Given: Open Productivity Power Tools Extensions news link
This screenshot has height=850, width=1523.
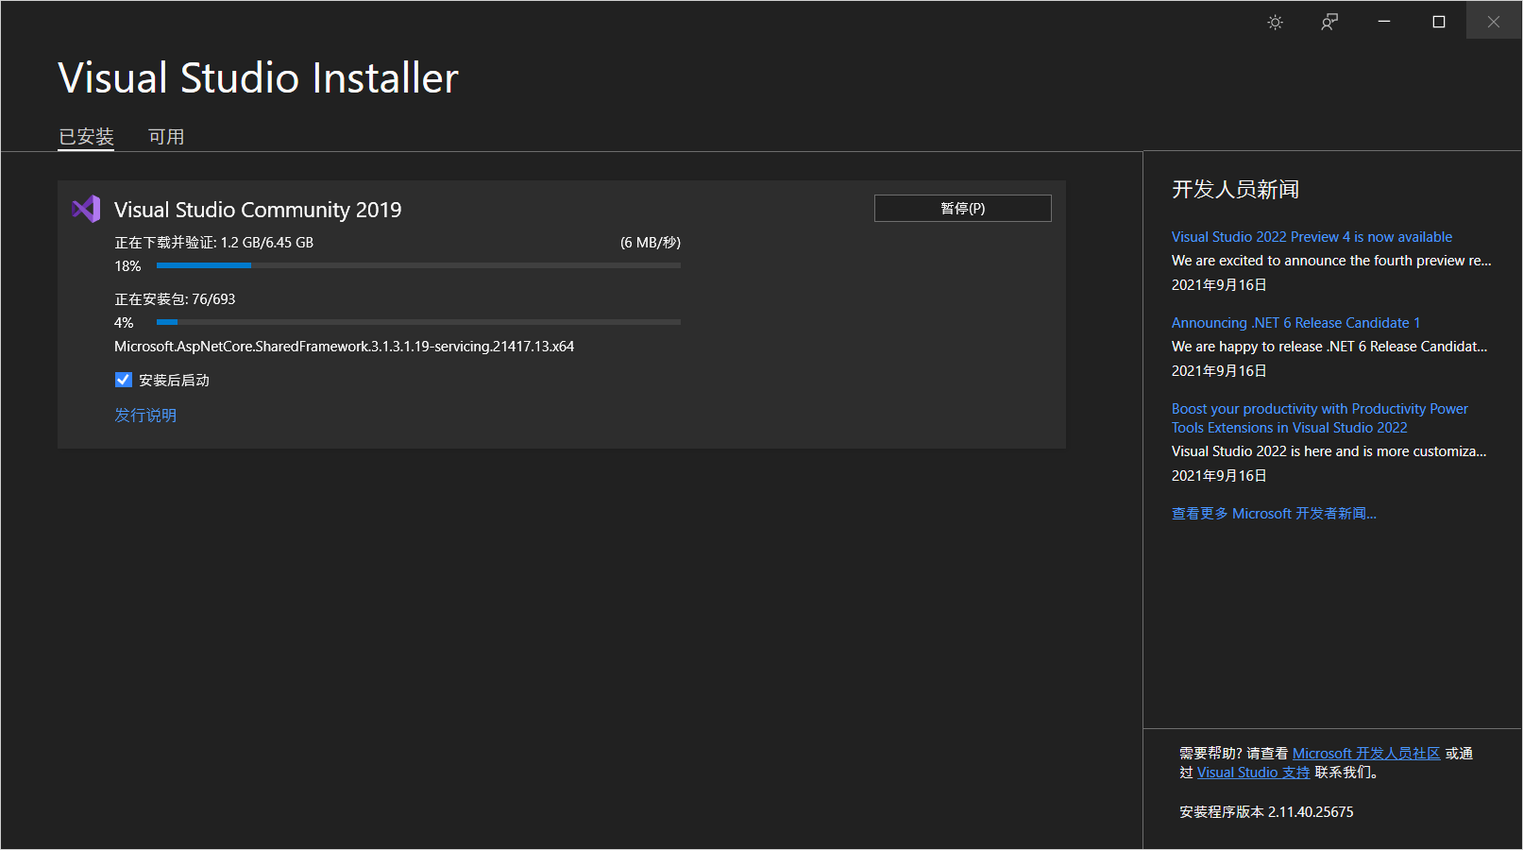Looking at the screenshot, I should point(1320,418).
